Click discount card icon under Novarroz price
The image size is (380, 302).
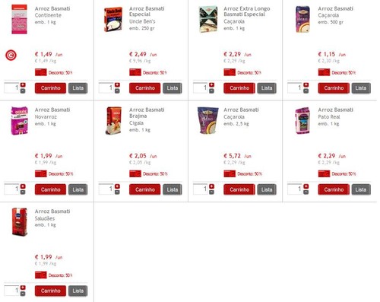(41, 173)
